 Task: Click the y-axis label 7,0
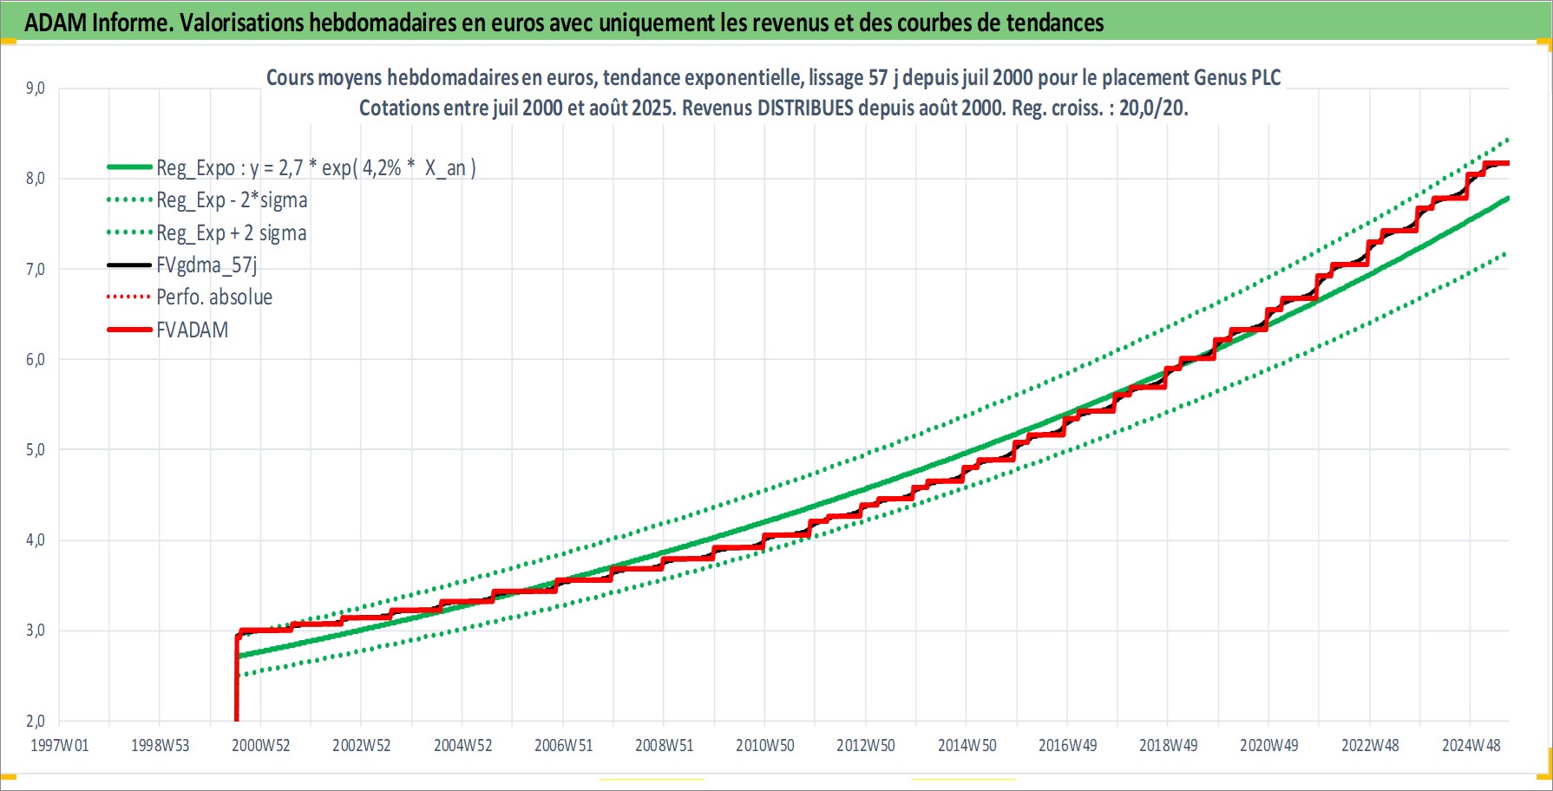[36, 270]
